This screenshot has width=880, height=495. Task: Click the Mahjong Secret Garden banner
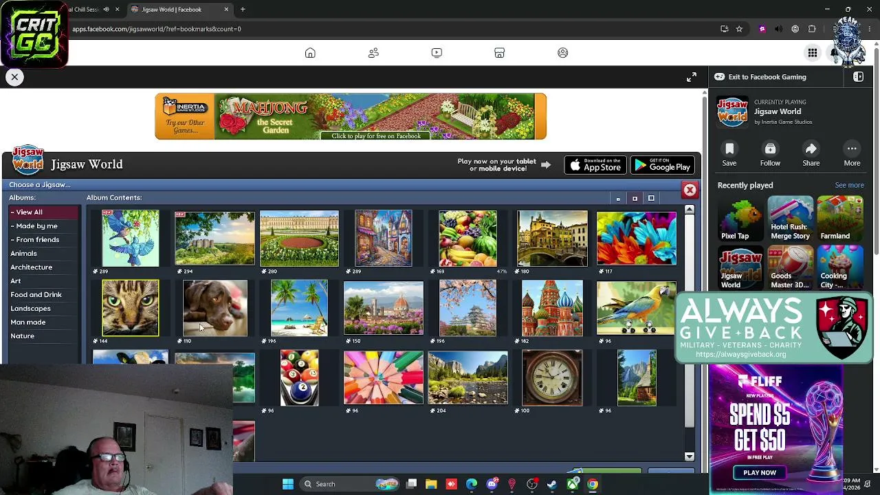click(x=351, y=117)
